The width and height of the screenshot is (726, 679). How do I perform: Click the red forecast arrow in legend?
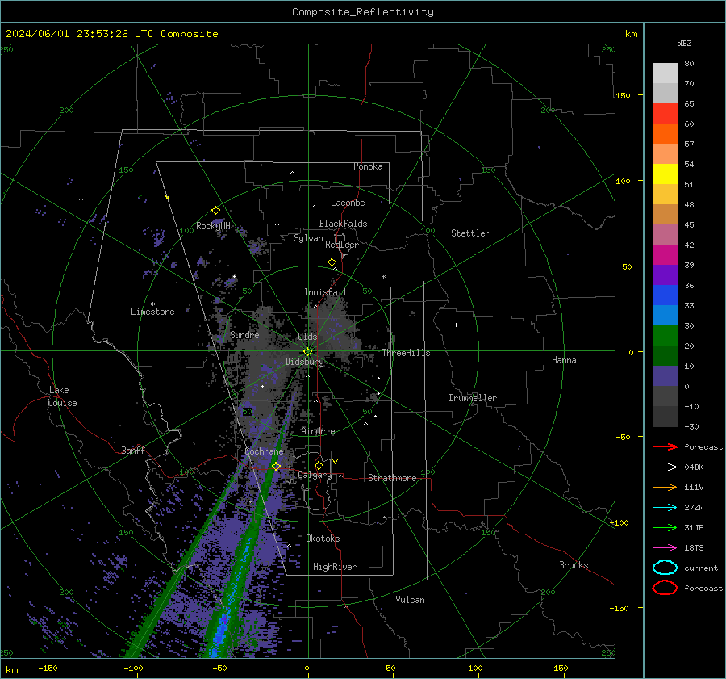(x=665, y=446)
